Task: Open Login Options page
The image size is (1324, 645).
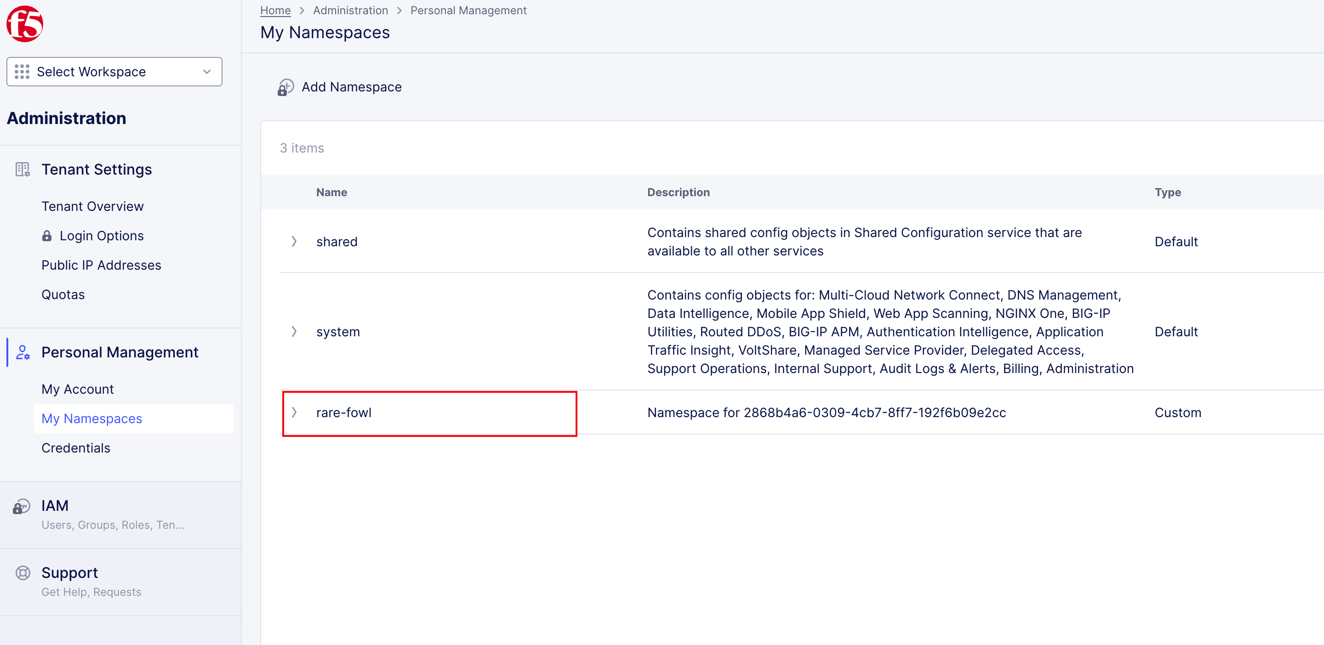Action: [x=102, y=236]
